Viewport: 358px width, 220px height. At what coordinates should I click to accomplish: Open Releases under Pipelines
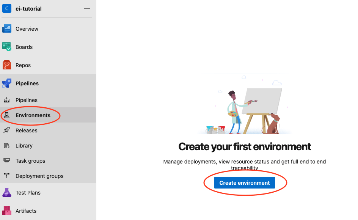pos(27,130)
